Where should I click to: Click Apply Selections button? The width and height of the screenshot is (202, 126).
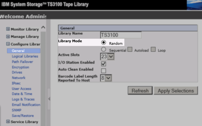tap(176, 90)
